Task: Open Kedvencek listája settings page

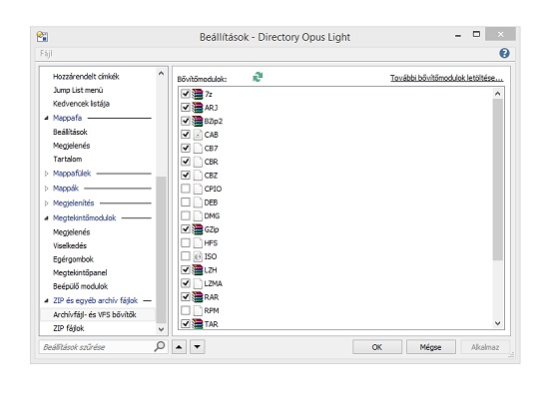Action: (x=81, y=104)
